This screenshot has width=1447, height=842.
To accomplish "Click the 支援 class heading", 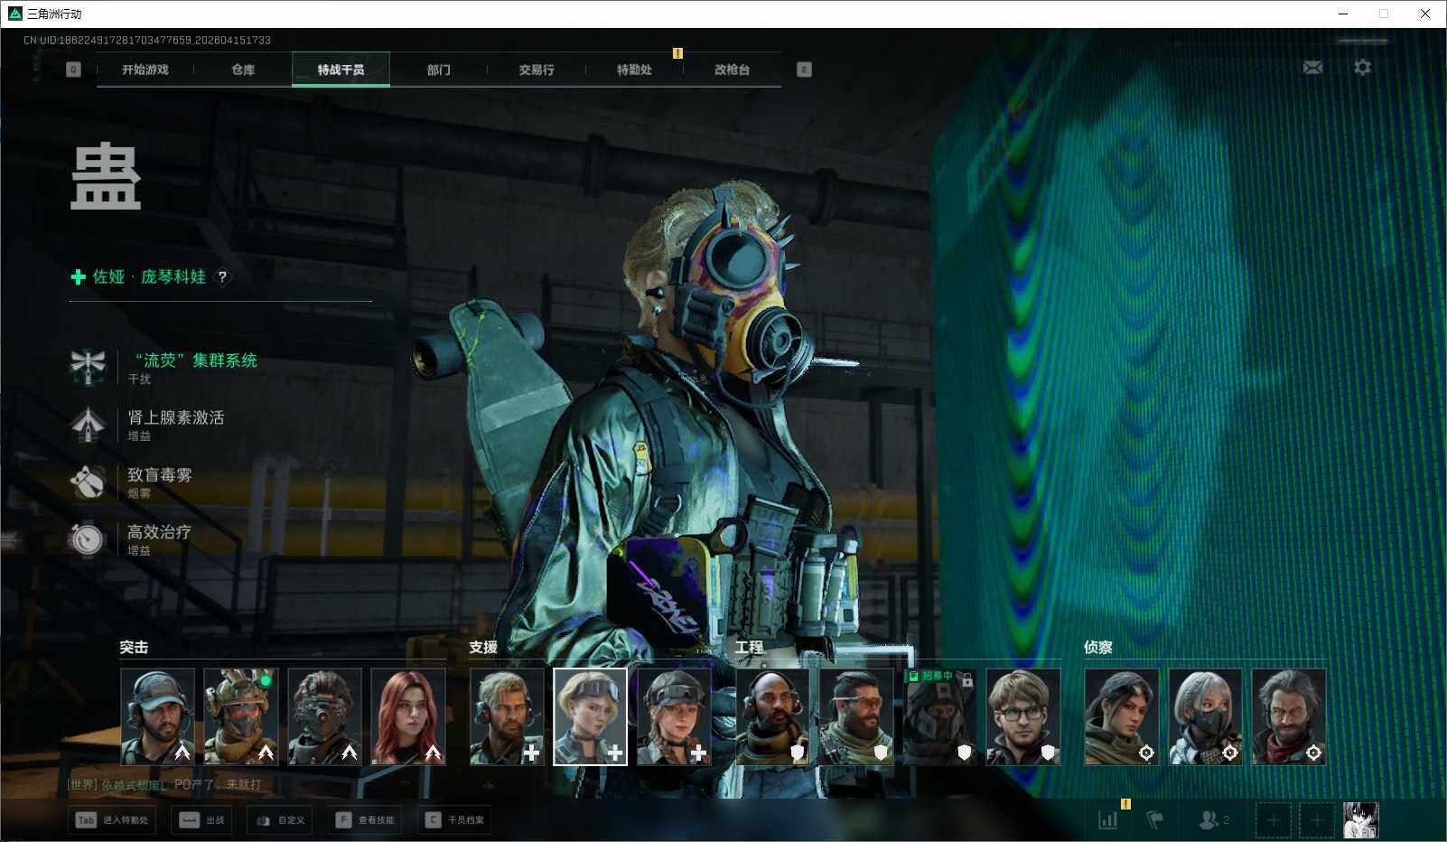I will pyautogui.click(x=483, y=648).
